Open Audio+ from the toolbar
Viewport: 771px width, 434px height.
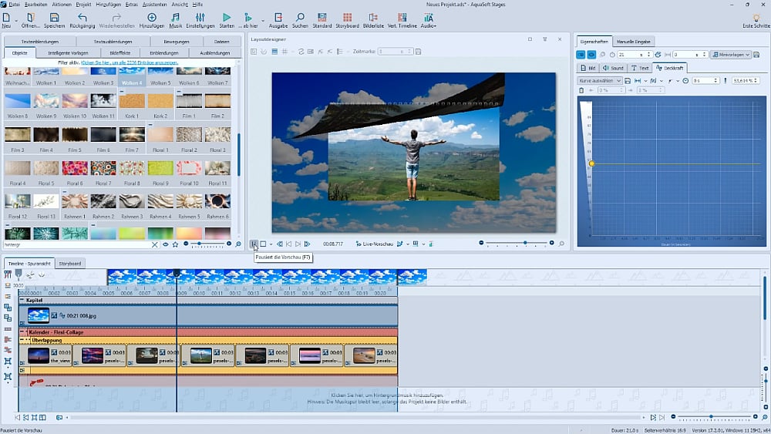coord(429,18)
